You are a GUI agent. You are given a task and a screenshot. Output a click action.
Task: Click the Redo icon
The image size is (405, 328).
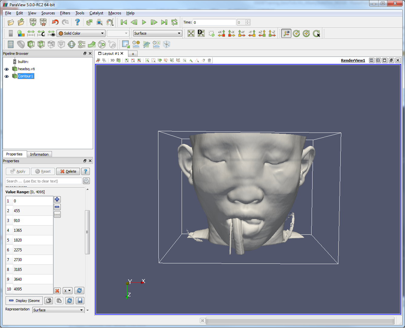pyautogui.click(x=65, y=22)
